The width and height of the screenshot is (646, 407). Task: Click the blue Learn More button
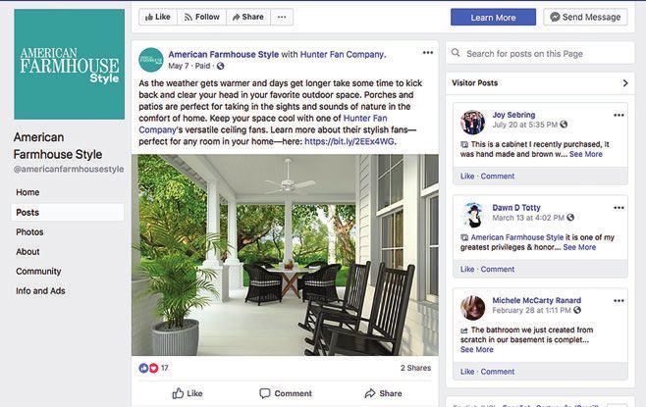(493, 18)
